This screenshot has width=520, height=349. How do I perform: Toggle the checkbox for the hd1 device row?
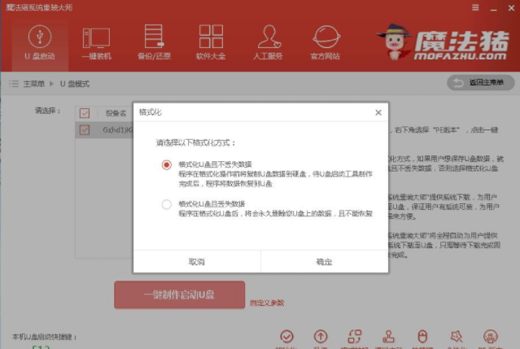tap(84, 129)
